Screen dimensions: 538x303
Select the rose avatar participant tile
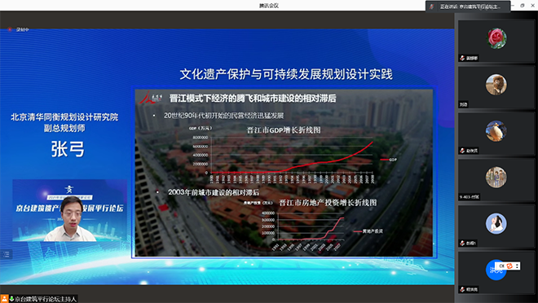click(496, 41)
